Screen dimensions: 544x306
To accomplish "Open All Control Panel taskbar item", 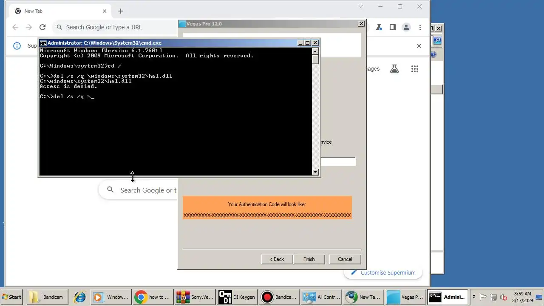I will click(x=321, y=297).
